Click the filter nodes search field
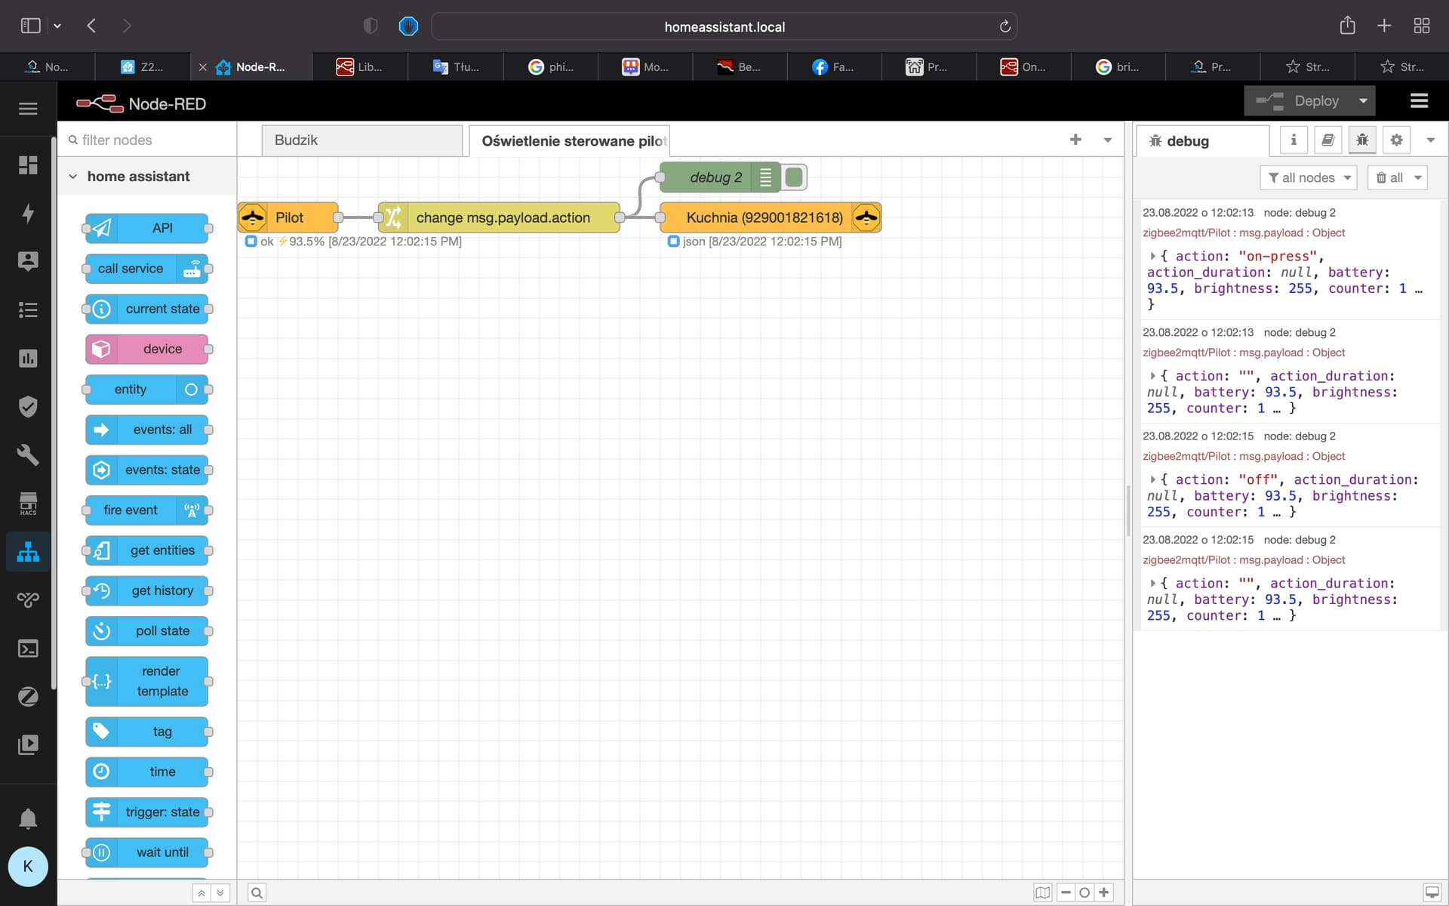This screenshot has width=1449, height=906. (147, 140)
